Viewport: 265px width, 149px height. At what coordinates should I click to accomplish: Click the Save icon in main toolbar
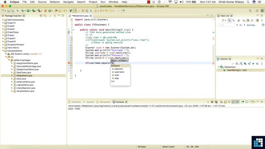click(9, 11)
